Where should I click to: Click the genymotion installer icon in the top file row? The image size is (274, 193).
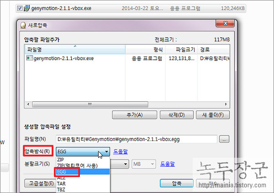click(27, 8)
